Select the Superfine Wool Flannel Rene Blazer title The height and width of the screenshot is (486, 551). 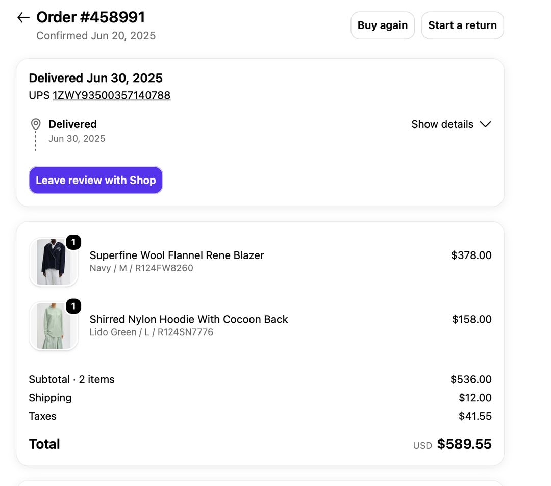[x=177, y=255]
